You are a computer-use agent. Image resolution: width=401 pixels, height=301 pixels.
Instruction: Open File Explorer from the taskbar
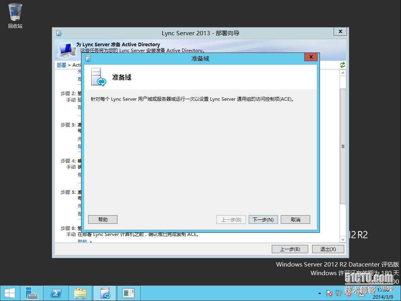coord(80,293)
